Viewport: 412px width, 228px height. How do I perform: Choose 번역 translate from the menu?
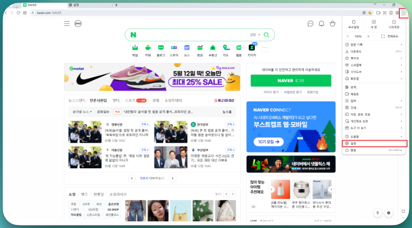click(x=374, y=87)
